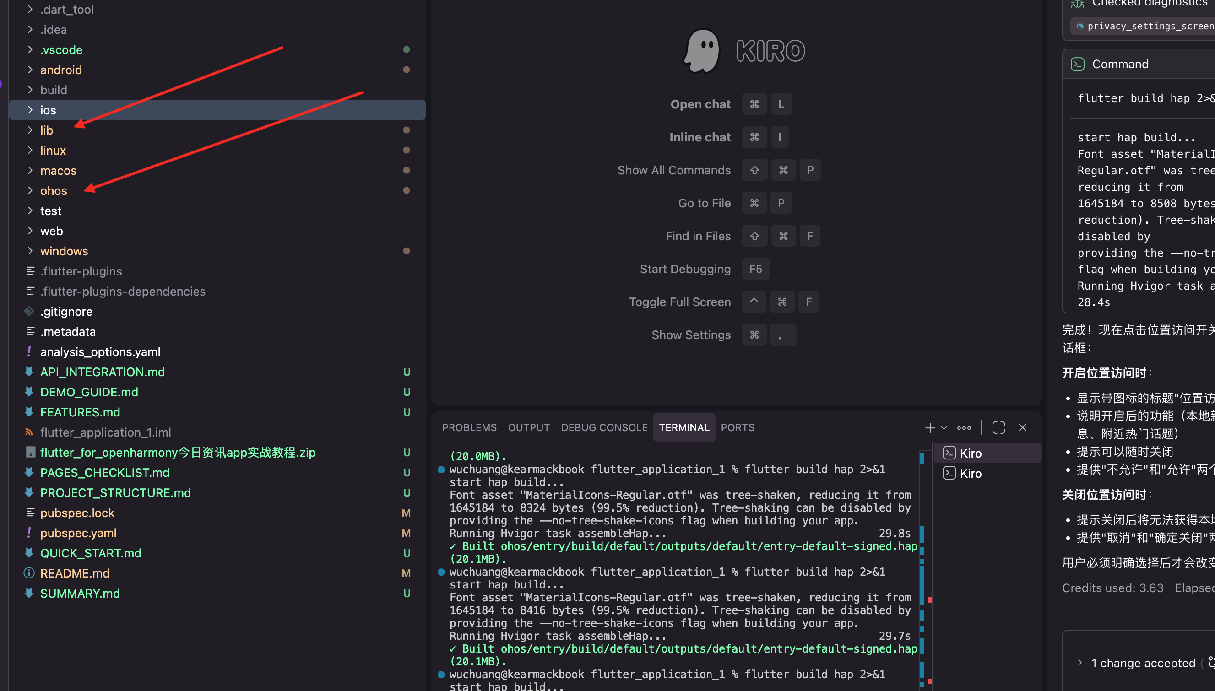The image size is (1215, 691).
Task: Switch to the DEBUG CONSOLE tab
Action: point(604,427)
